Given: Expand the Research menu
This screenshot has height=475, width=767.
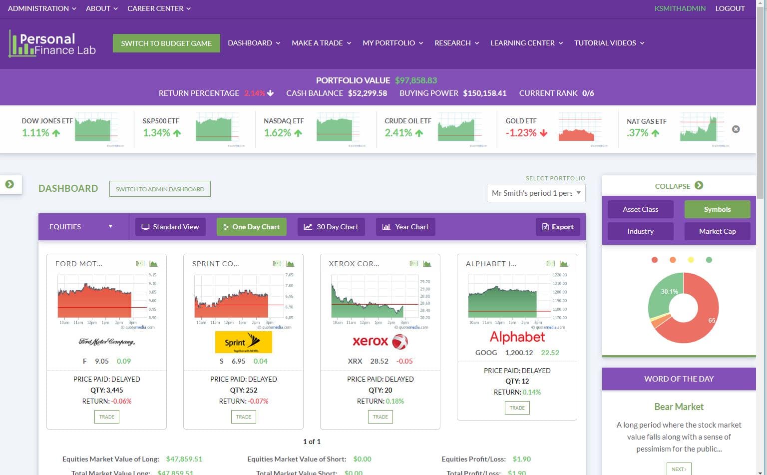Looking at the screenshot, I should (457, 43).
